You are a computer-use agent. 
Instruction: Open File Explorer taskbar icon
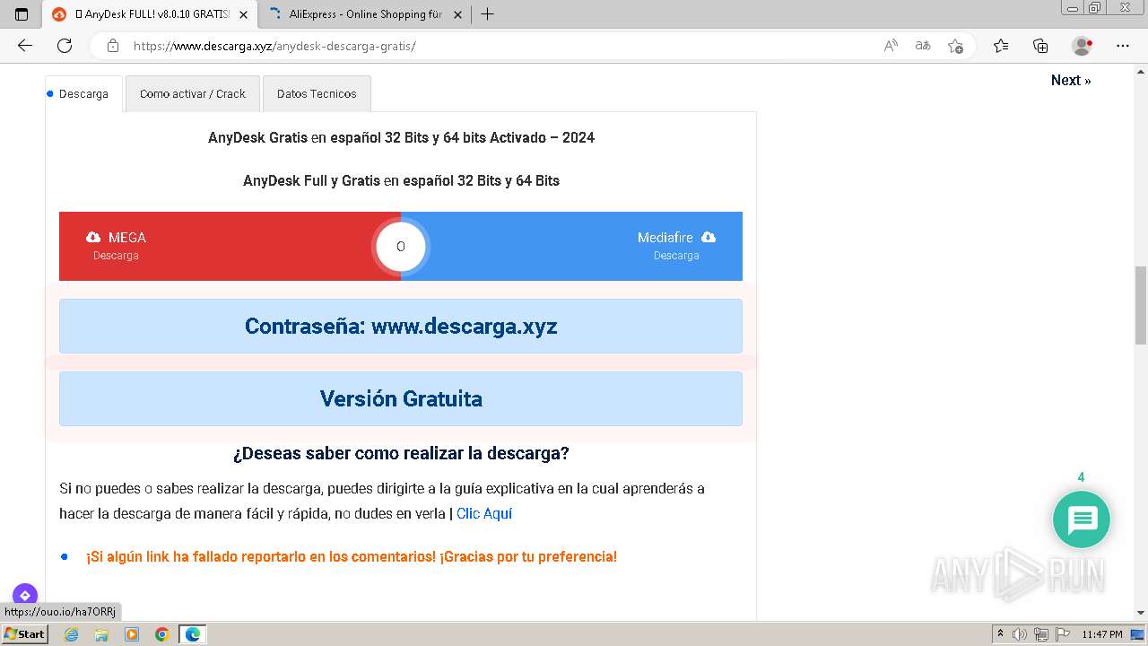[x=101, y=634]
